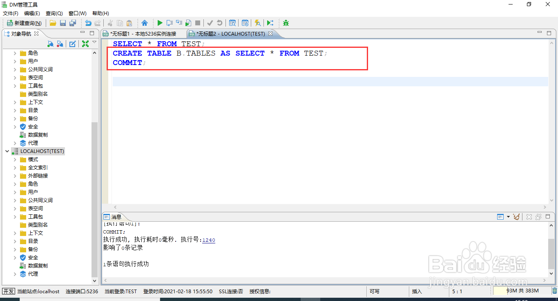Click the 1条语句执行成功 message line
The height and width of the screenshot is (301, 558).
[x=126, y=264]
